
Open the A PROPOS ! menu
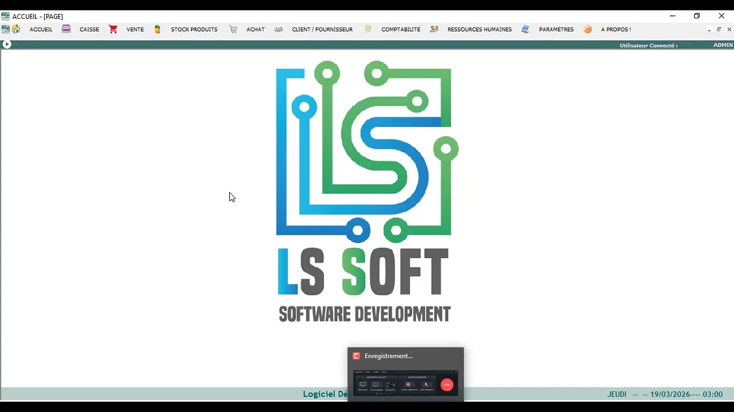coord(616,29)
